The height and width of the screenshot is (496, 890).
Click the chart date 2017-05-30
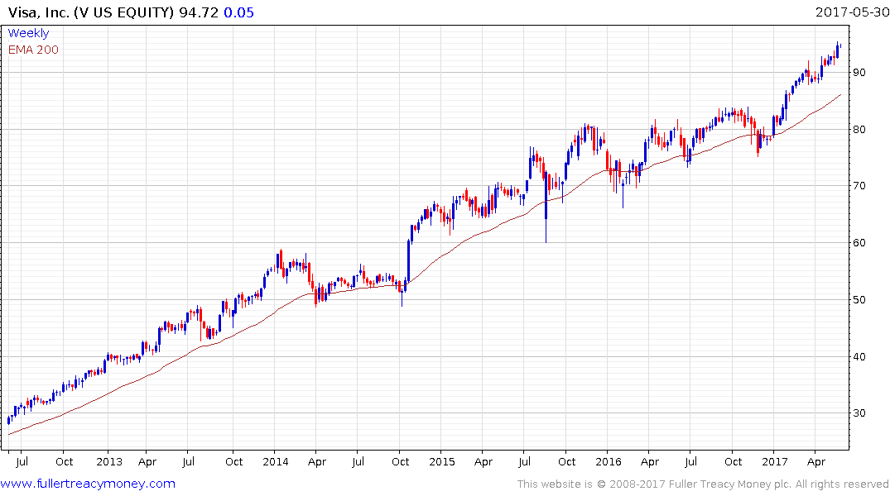coord(852,12)
